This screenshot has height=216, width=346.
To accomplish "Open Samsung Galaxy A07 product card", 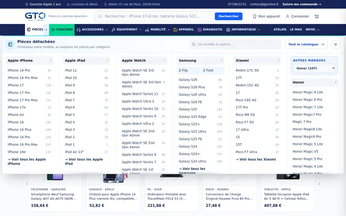I will click(55, 194).
